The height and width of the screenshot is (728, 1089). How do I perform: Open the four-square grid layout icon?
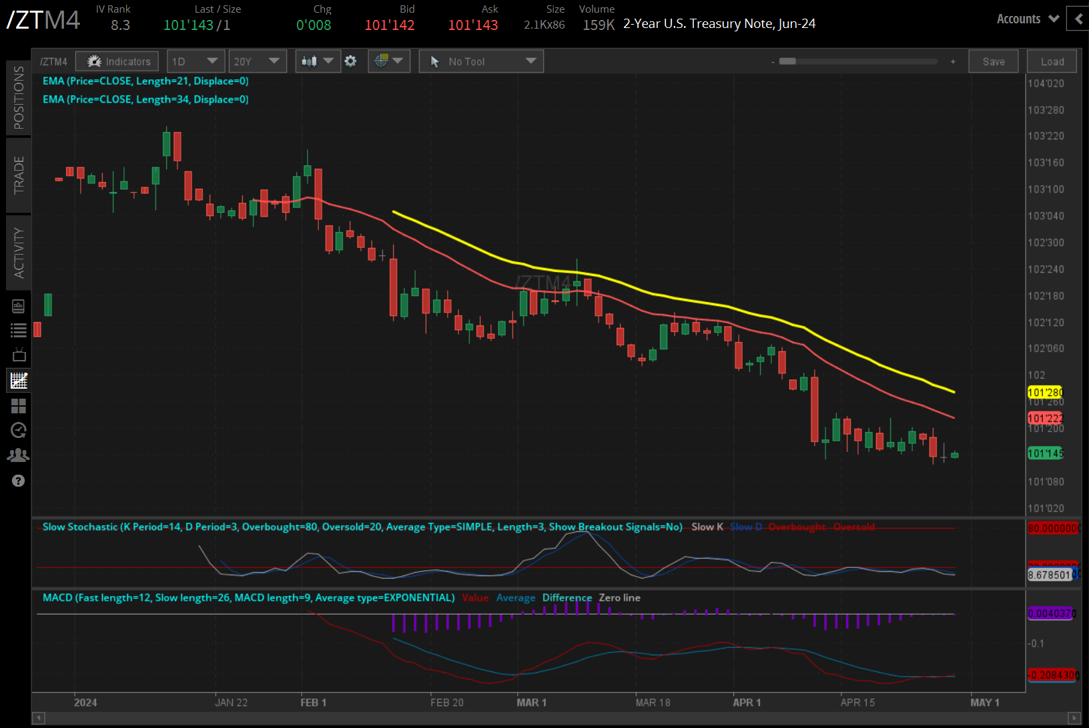click(19, 406)
